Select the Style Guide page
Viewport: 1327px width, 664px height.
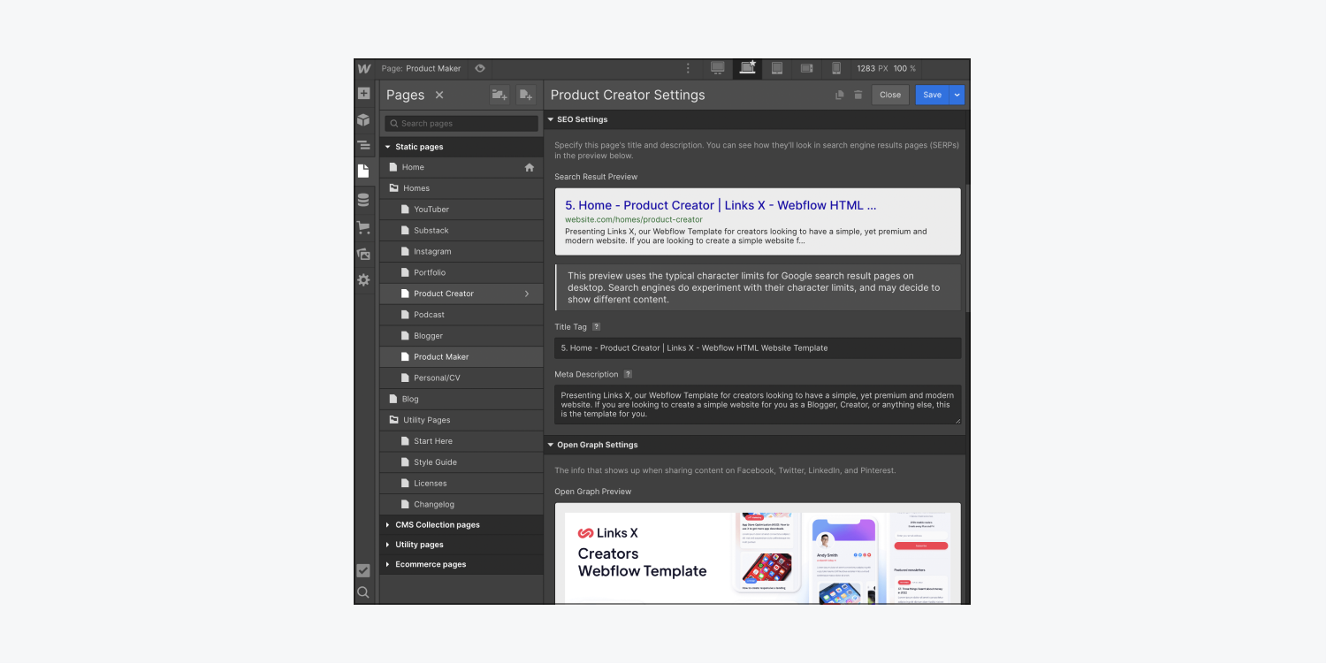pyautogui.click(x=461, y=462)
